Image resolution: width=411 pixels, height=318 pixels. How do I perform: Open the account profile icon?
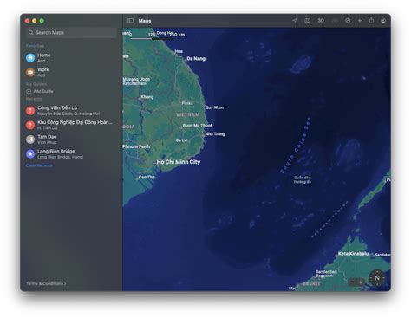click(x=383, y=21)
